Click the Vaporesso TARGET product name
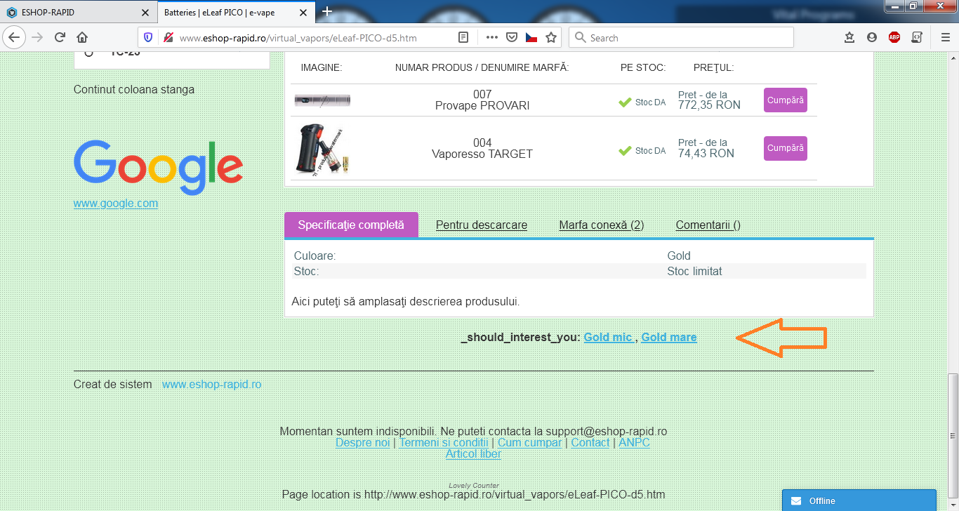Screen dimensions: 959x511 (482, 154)
